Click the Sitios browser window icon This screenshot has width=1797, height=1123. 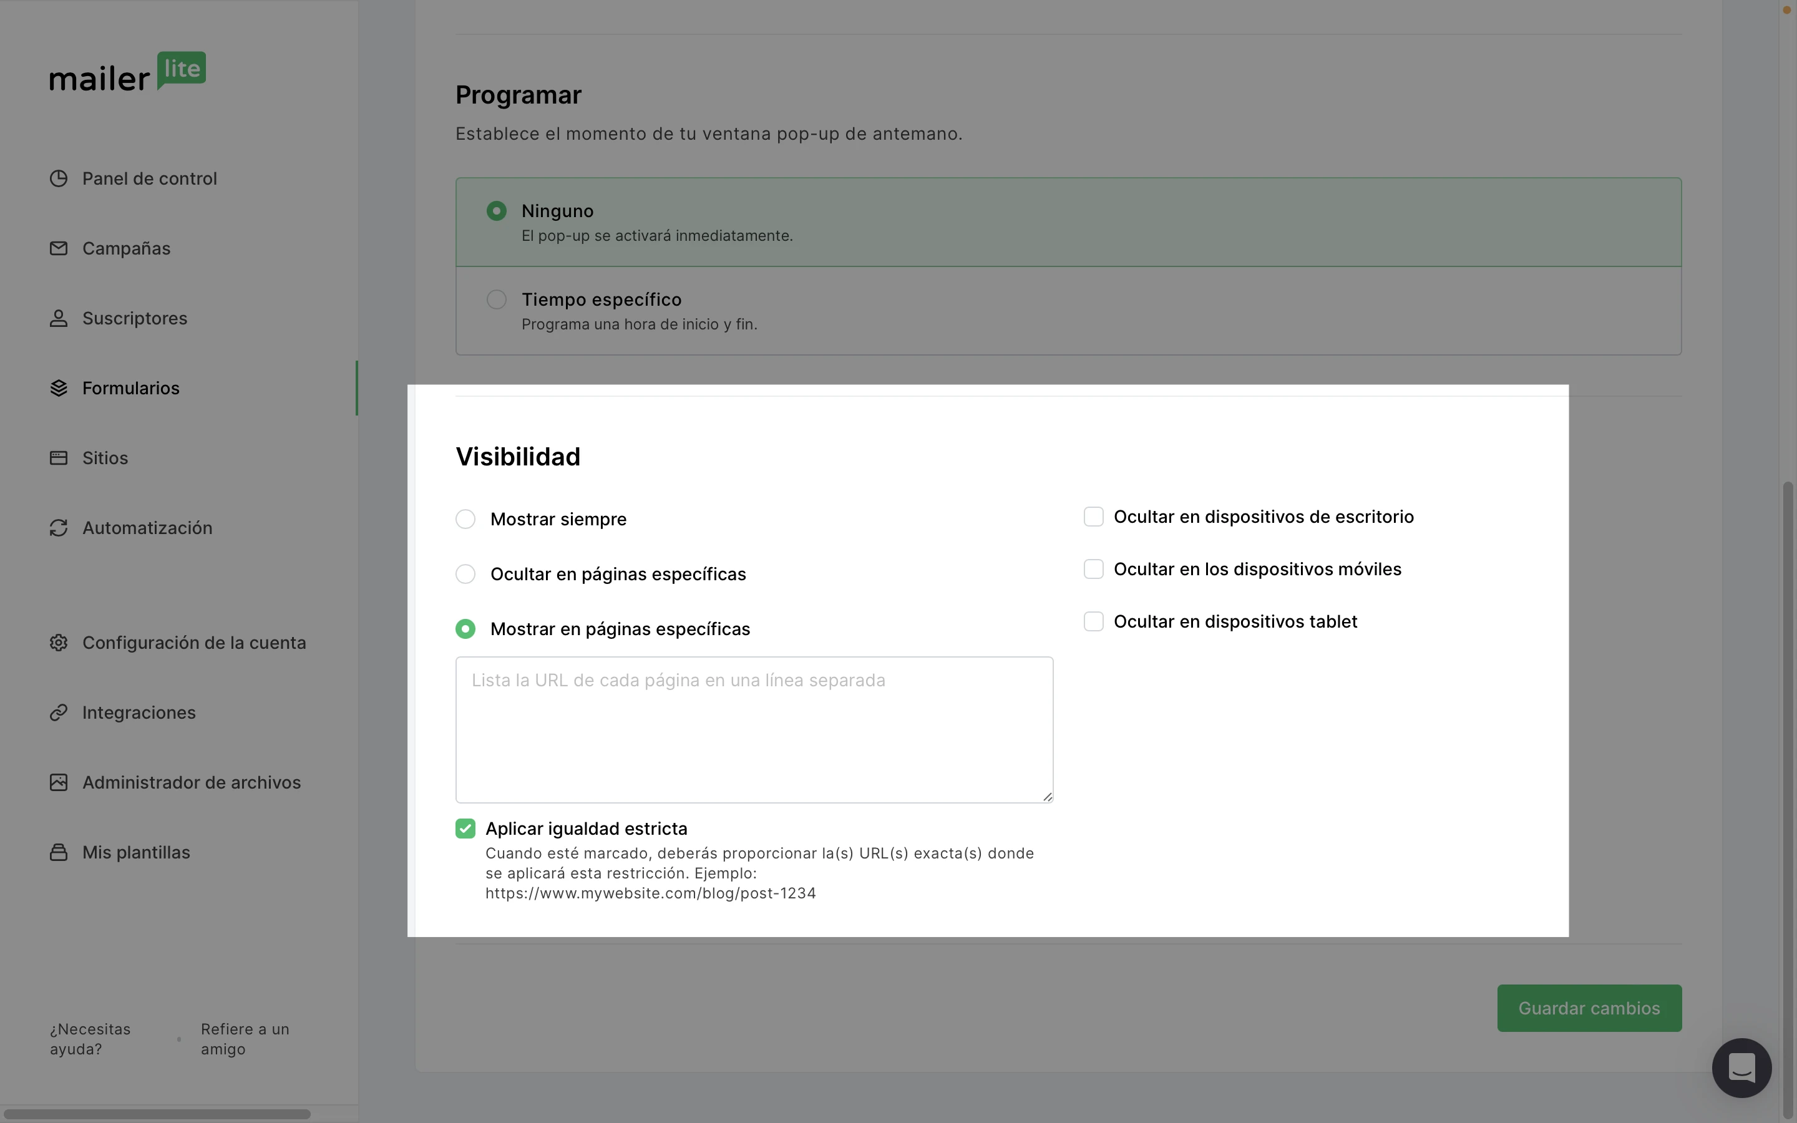click(59, 457)
